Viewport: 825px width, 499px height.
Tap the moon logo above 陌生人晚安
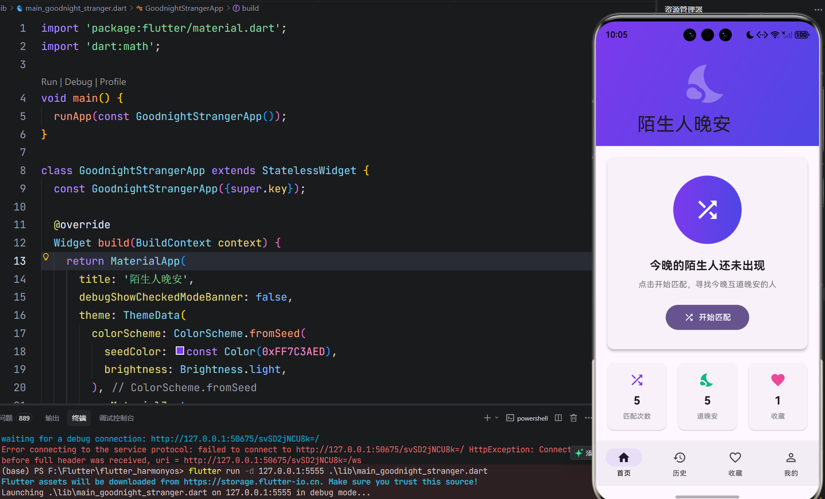[705, 84]
